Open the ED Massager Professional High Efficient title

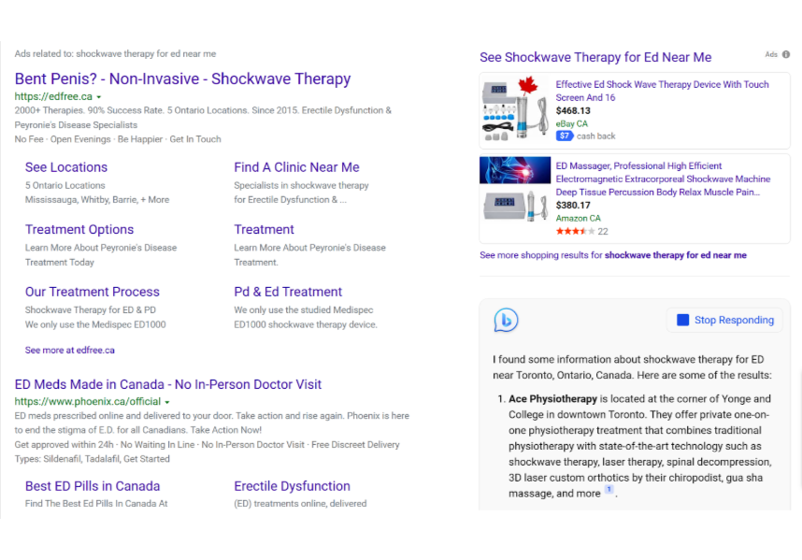[663, 179]
